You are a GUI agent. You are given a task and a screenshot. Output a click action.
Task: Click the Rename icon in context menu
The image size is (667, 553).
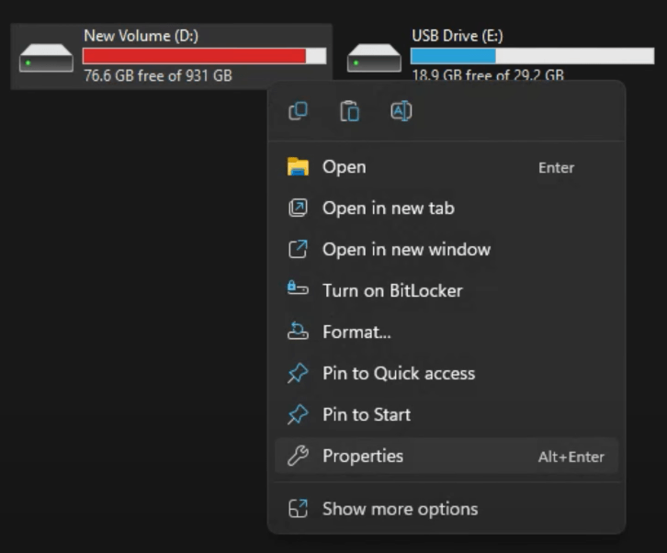coord(401,111)
